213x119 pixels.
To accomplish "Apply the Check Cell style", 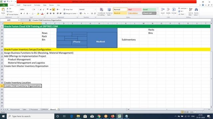I will coord(149,13).
